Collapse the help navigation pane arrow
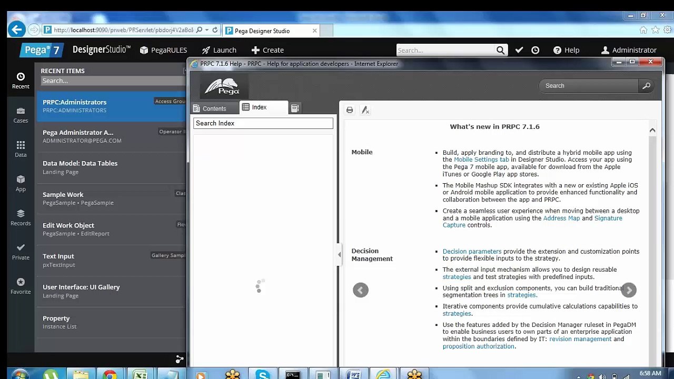Viewport: 674px width, 379px height. (x=339, y=254)
